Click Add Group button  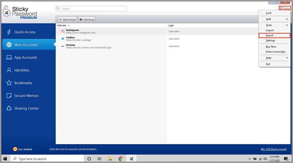pyautogui.click(x=87, y=19)
